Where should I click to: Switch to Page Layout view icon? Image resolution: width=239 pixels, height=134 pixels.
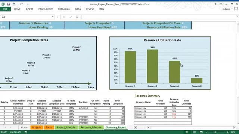click(x=194, y=132)
